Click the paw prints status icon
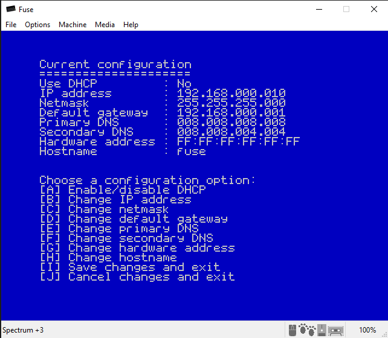Viewport: 388px width, 338px height. point(307,330)
